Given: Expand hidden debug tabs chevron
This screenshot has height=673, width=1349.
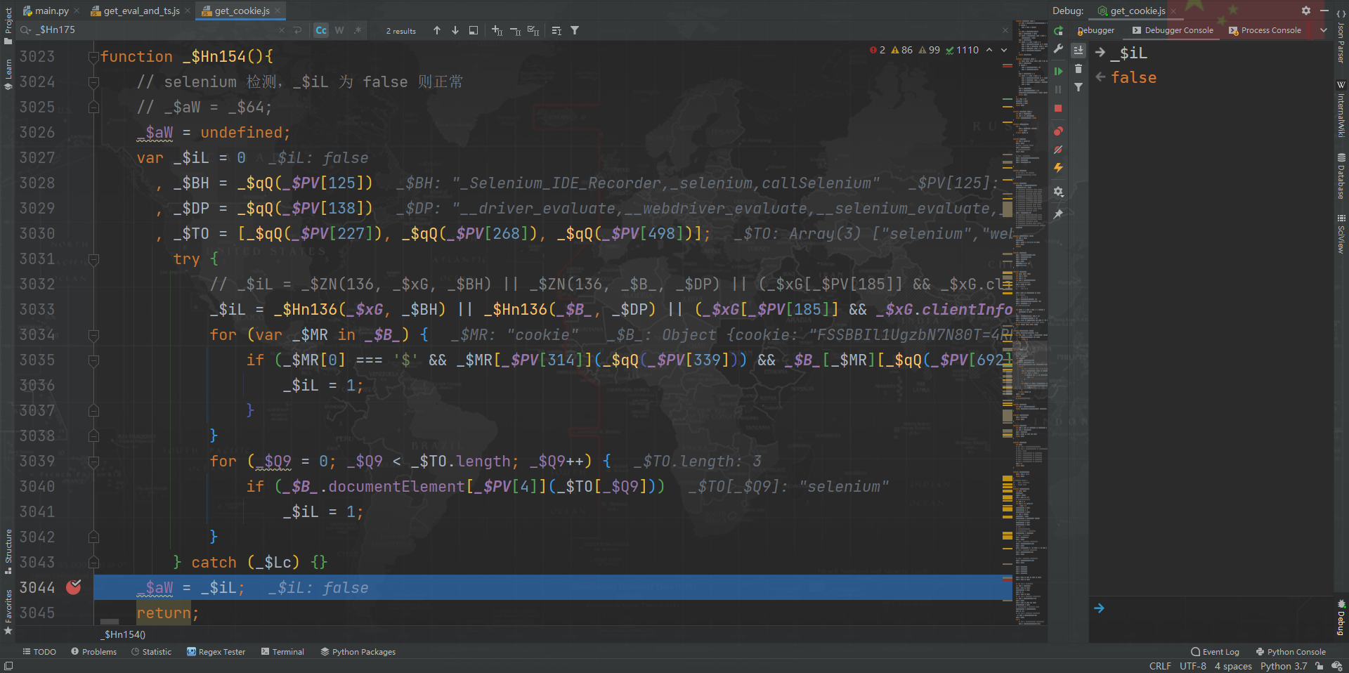Looking at the screenshot, I should tap(1324, 30).
